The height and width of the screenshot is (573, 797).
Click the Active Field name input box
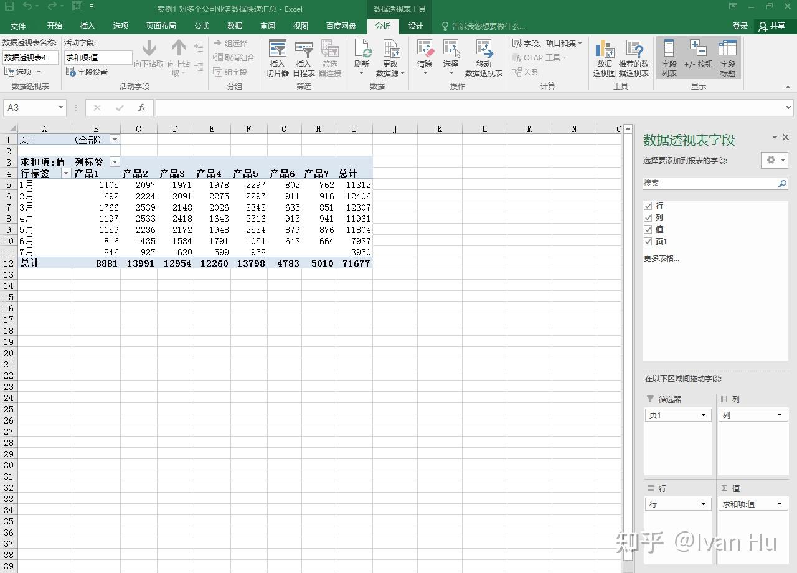[x=98, y=57]
